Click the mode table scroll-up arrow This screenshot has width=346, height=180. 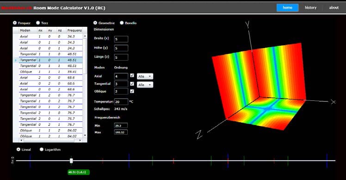point(85,36)
